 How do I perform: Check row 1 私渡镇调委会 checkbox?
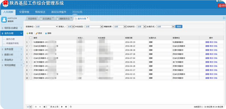pos(31,42)
